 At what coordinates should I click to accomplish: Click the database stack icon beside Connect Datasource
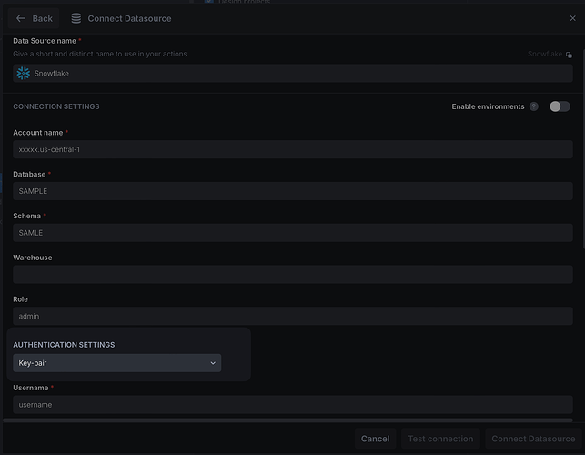click(x=76, y=18)
